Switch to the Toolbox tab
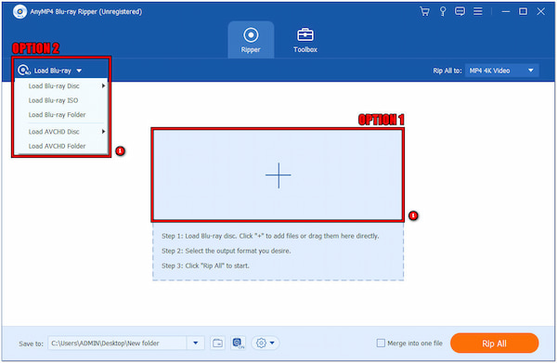The image size is (557, 363). (305, 40)
